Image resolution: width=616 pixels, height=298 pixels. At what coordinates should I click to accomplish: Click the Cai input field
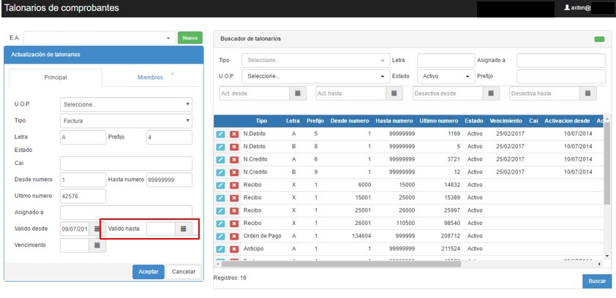[x=126, y=164]
